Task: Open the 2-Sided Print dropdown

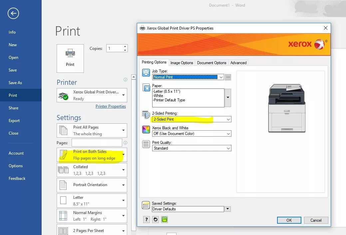Action: point(191,119)
